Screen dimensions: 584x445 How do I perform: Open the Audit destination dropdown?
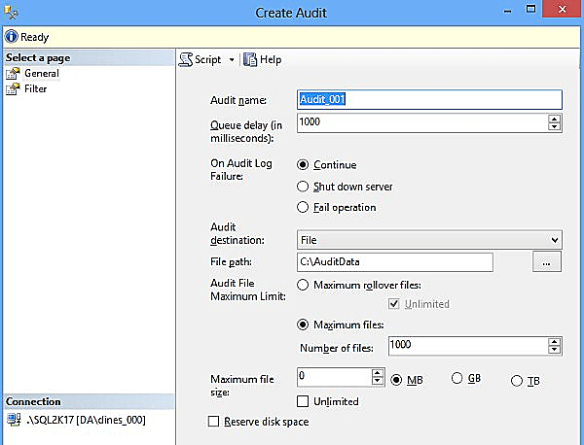[x=554, y=239]
